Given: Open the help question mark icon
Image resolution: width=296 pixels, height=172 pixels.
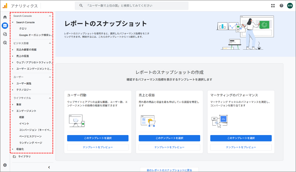Looking at the screenshot, I should (282, 5).
